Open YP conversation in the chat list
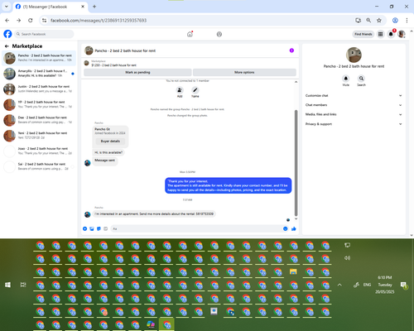414x331 pixels. click(x=39, y=104)
